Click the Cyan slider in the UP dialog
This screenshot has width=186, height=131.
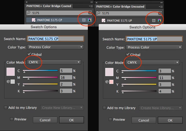coord(139,71)
